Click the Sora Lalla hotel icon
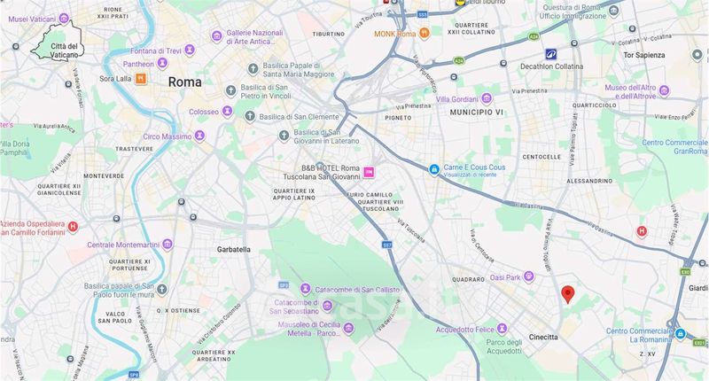This screenshot has width=709, height=381. pos(141,79)
